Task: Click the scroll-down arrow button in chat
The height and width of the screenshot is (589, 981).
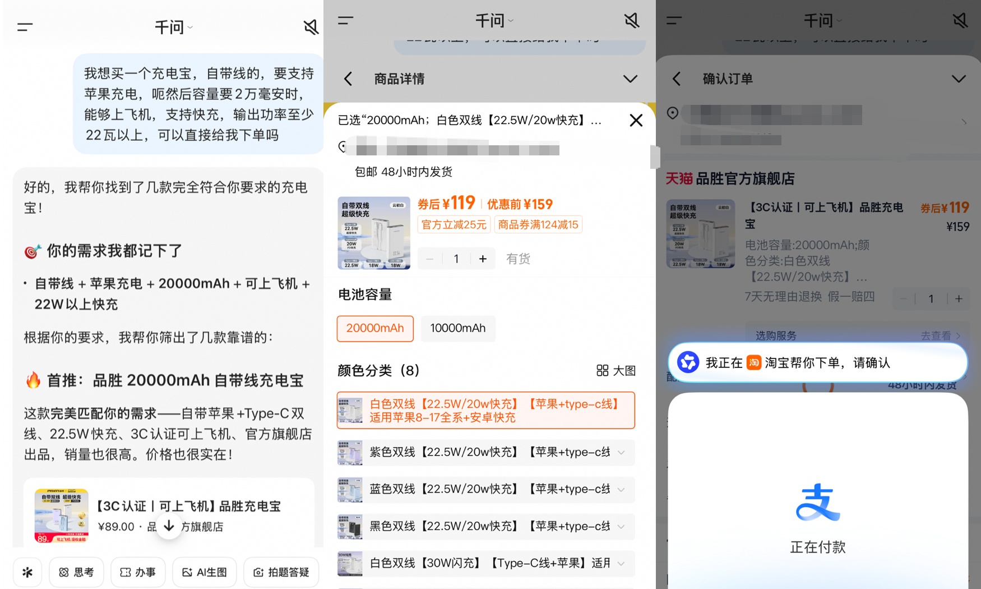Action: pyautogui.click(x=169, y=526)
